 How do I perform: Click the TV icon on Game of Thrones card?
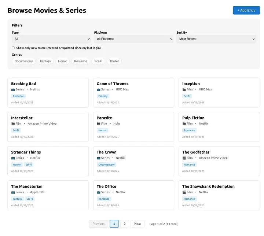click(99, 89)
